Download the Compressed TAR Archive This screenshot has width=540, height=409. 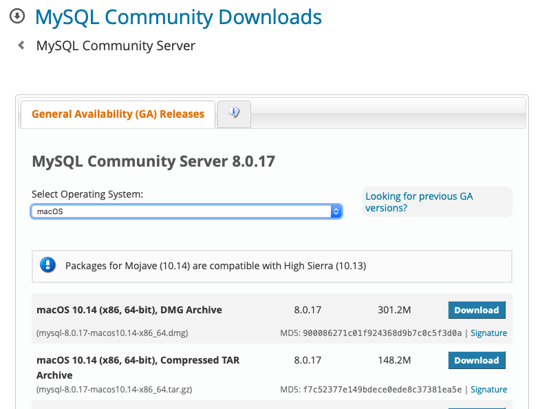click(477, 360)
